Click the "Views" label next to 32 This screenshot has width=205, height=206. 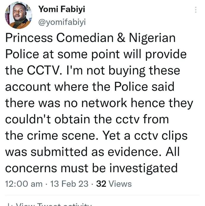(120, 184)
